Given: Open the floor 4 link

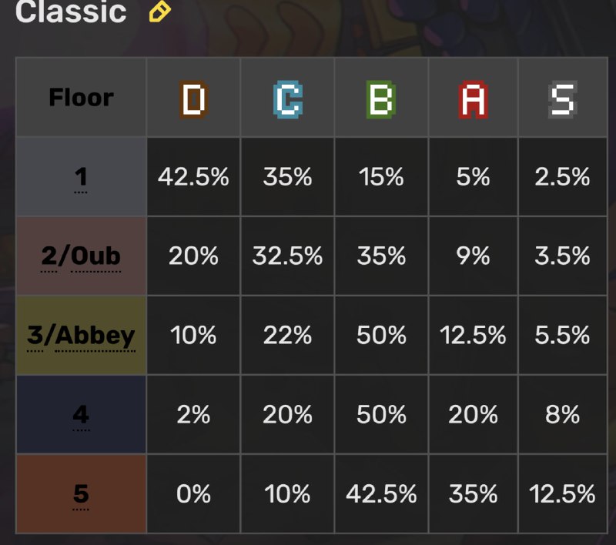Looking at the screenshot, I should (81, 415).
